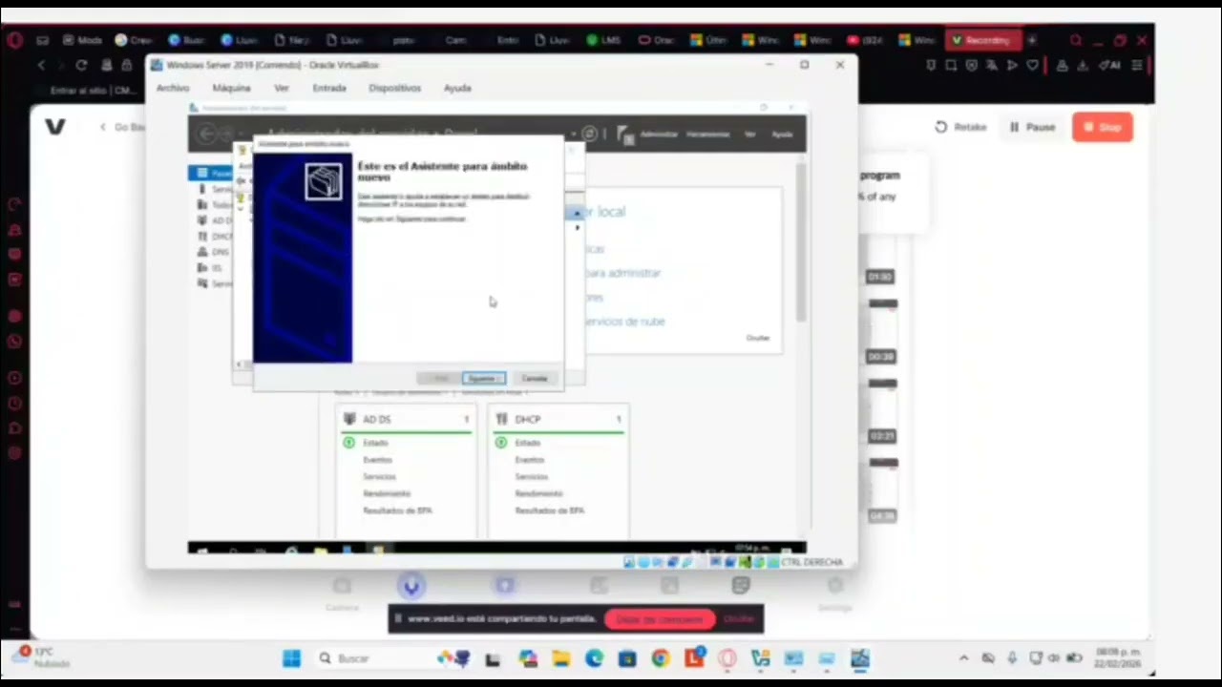Open File Explorer from the taskbar

[x=560, y=658]
